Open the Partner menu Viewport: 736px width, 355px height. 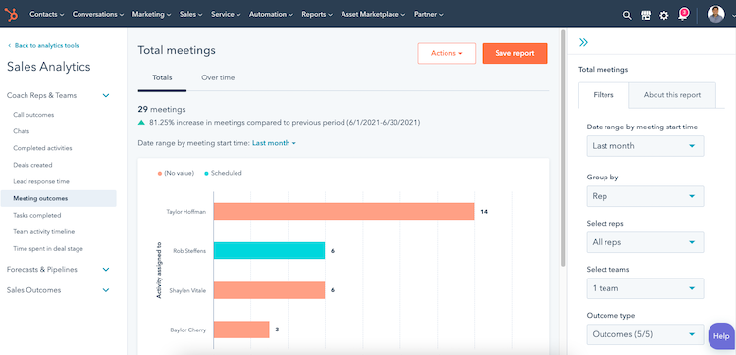pyautogui.click(x=428, y=14)
